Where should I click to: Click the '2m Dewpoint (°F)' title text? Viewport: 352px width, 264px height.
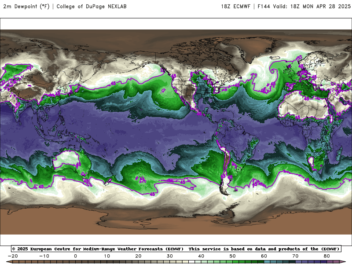click(26, 6)
